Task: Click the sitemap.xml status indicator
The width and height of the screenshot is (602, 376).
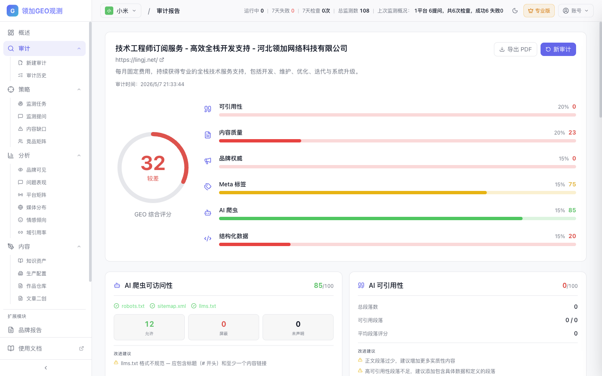Action: click(168, 306)
